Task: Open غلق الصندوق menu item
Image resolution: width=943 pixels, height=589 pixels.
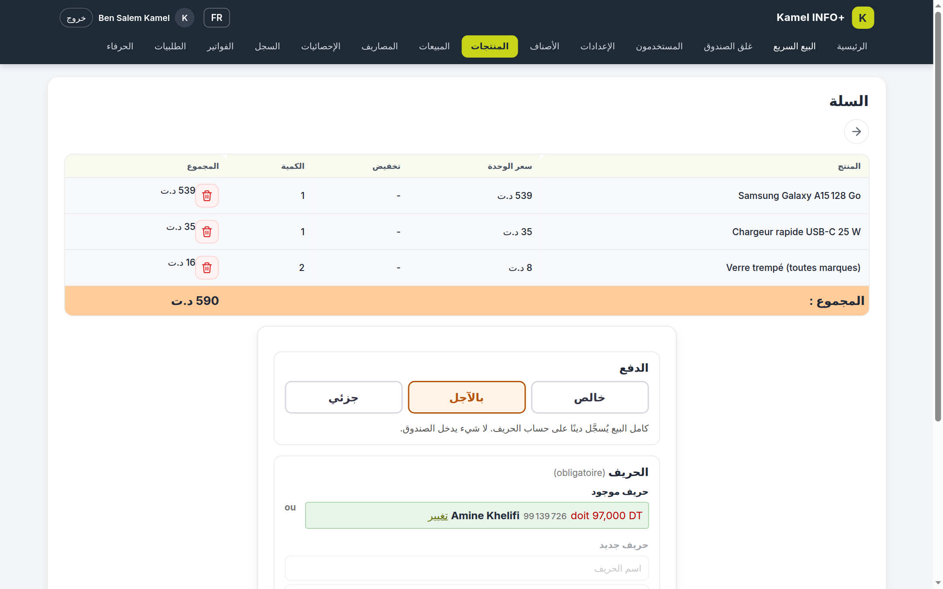Action: click(728, 46)
